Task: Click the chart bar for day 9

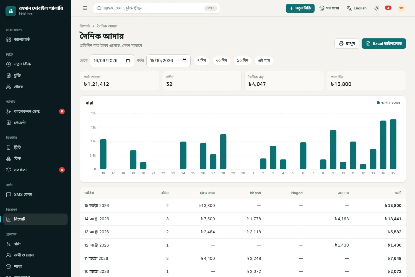Action: pos(333,150)
